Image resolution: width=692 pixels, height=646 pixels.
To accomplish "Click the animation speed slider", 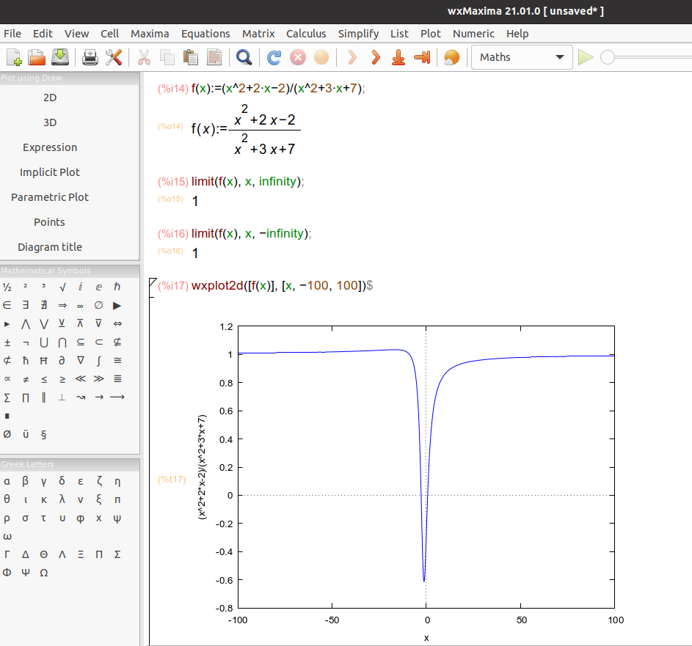I will [609, 57].
